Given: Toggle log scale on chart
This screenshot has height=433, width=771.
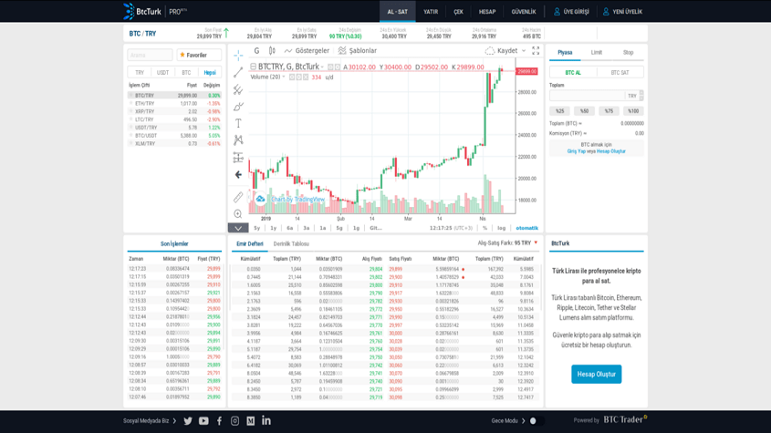Looking at the screenshot, I should tap(501, 228).
